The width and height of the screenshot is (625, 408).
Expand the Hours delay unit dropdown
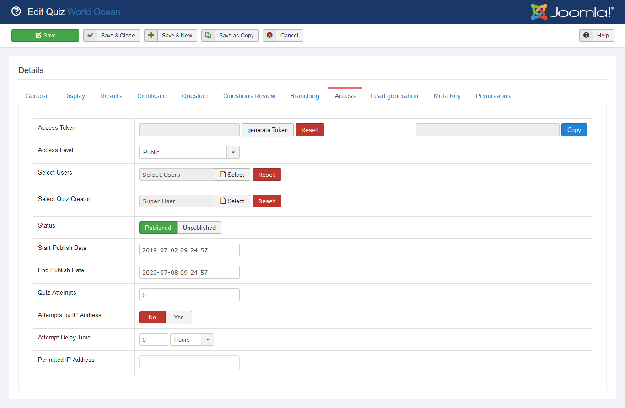tap(208, 339)
